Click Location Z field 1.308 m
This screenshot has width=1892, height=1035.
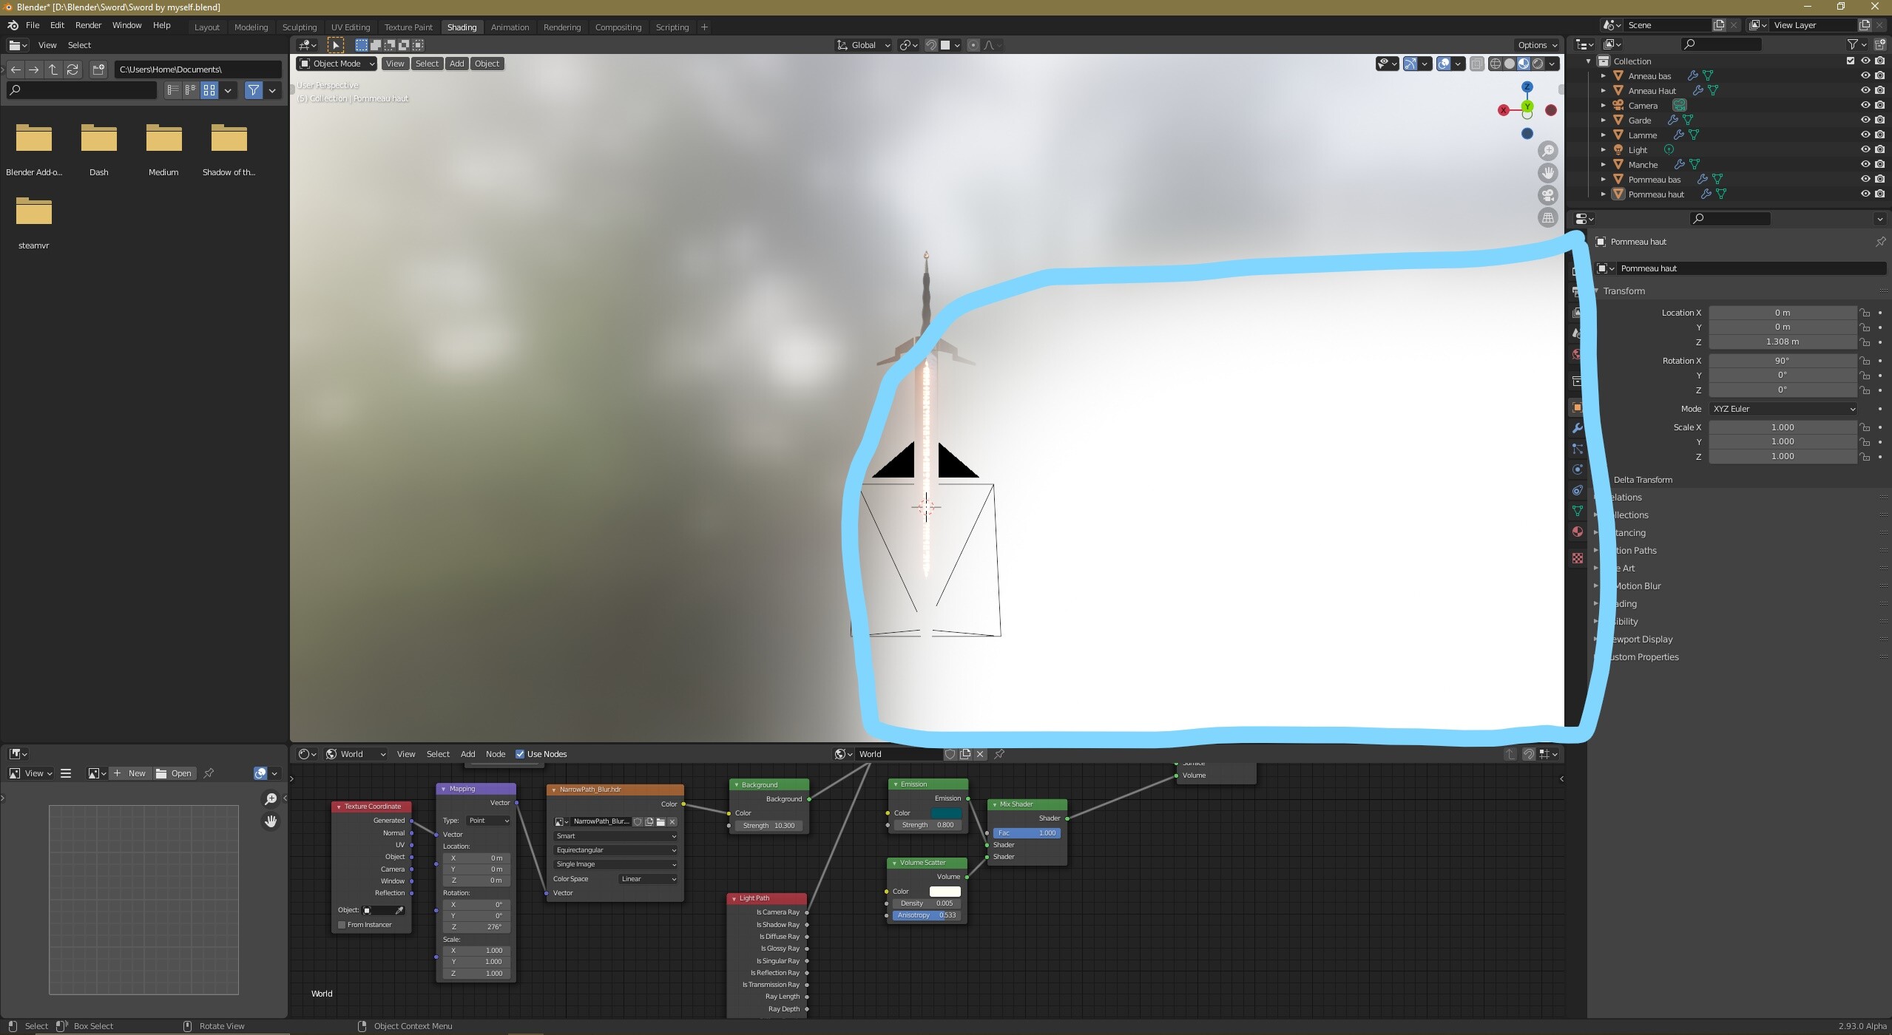(1783, 342)
